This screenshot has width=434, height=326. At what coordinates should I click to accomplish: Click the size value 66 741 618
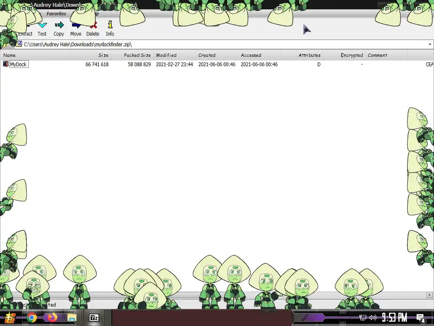[97, 65]
